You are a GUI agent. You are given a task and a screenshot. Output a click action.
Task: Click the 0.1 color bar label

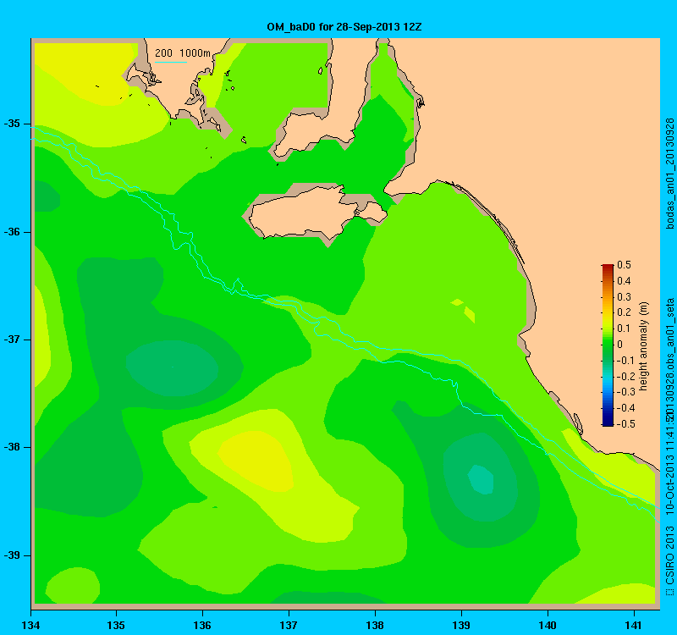click(624, 329)
